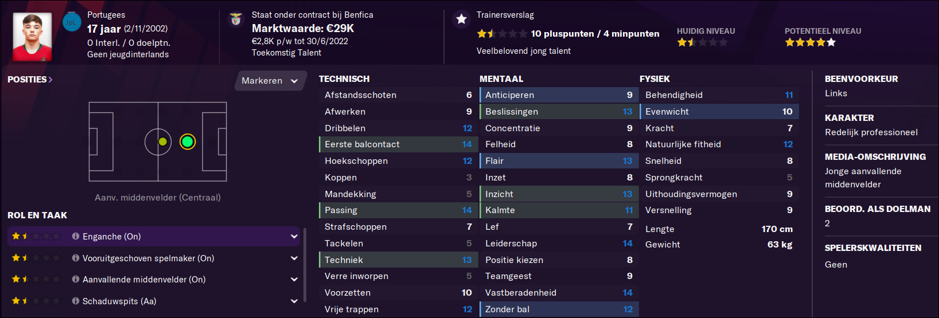
Task: Open the POSITIES section link
Action: pyautogui.click(x=30, y=80)
